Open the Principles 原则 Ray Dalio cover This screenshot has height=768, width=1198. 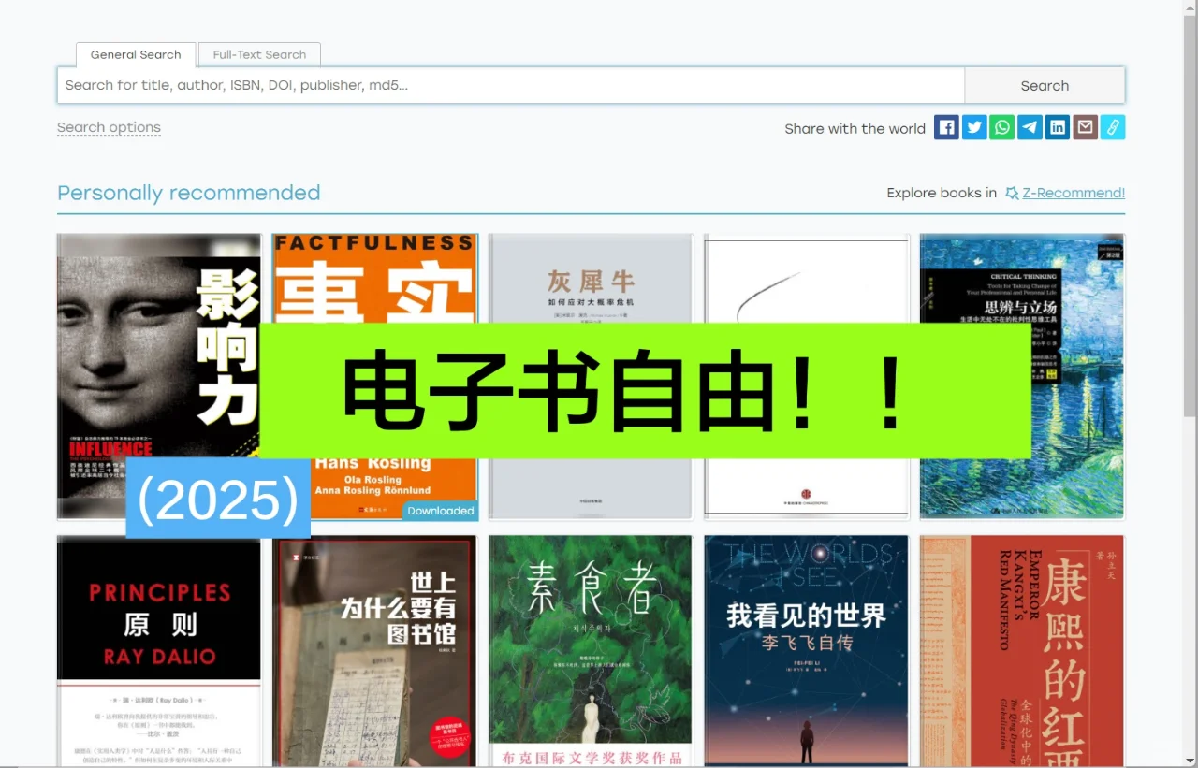point(159,651)
